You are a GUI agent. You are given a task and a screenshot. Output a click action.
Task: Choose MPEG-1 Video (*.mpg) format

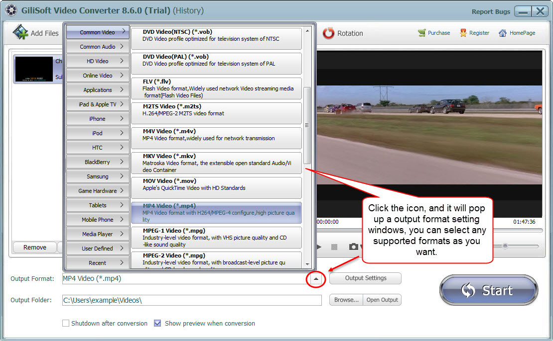coord(217,238)
